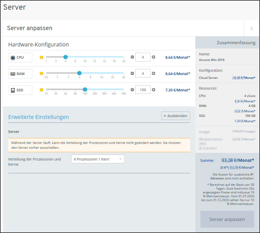
Task: Click the Cloud Server configuration entry
Action: point(208,78)
